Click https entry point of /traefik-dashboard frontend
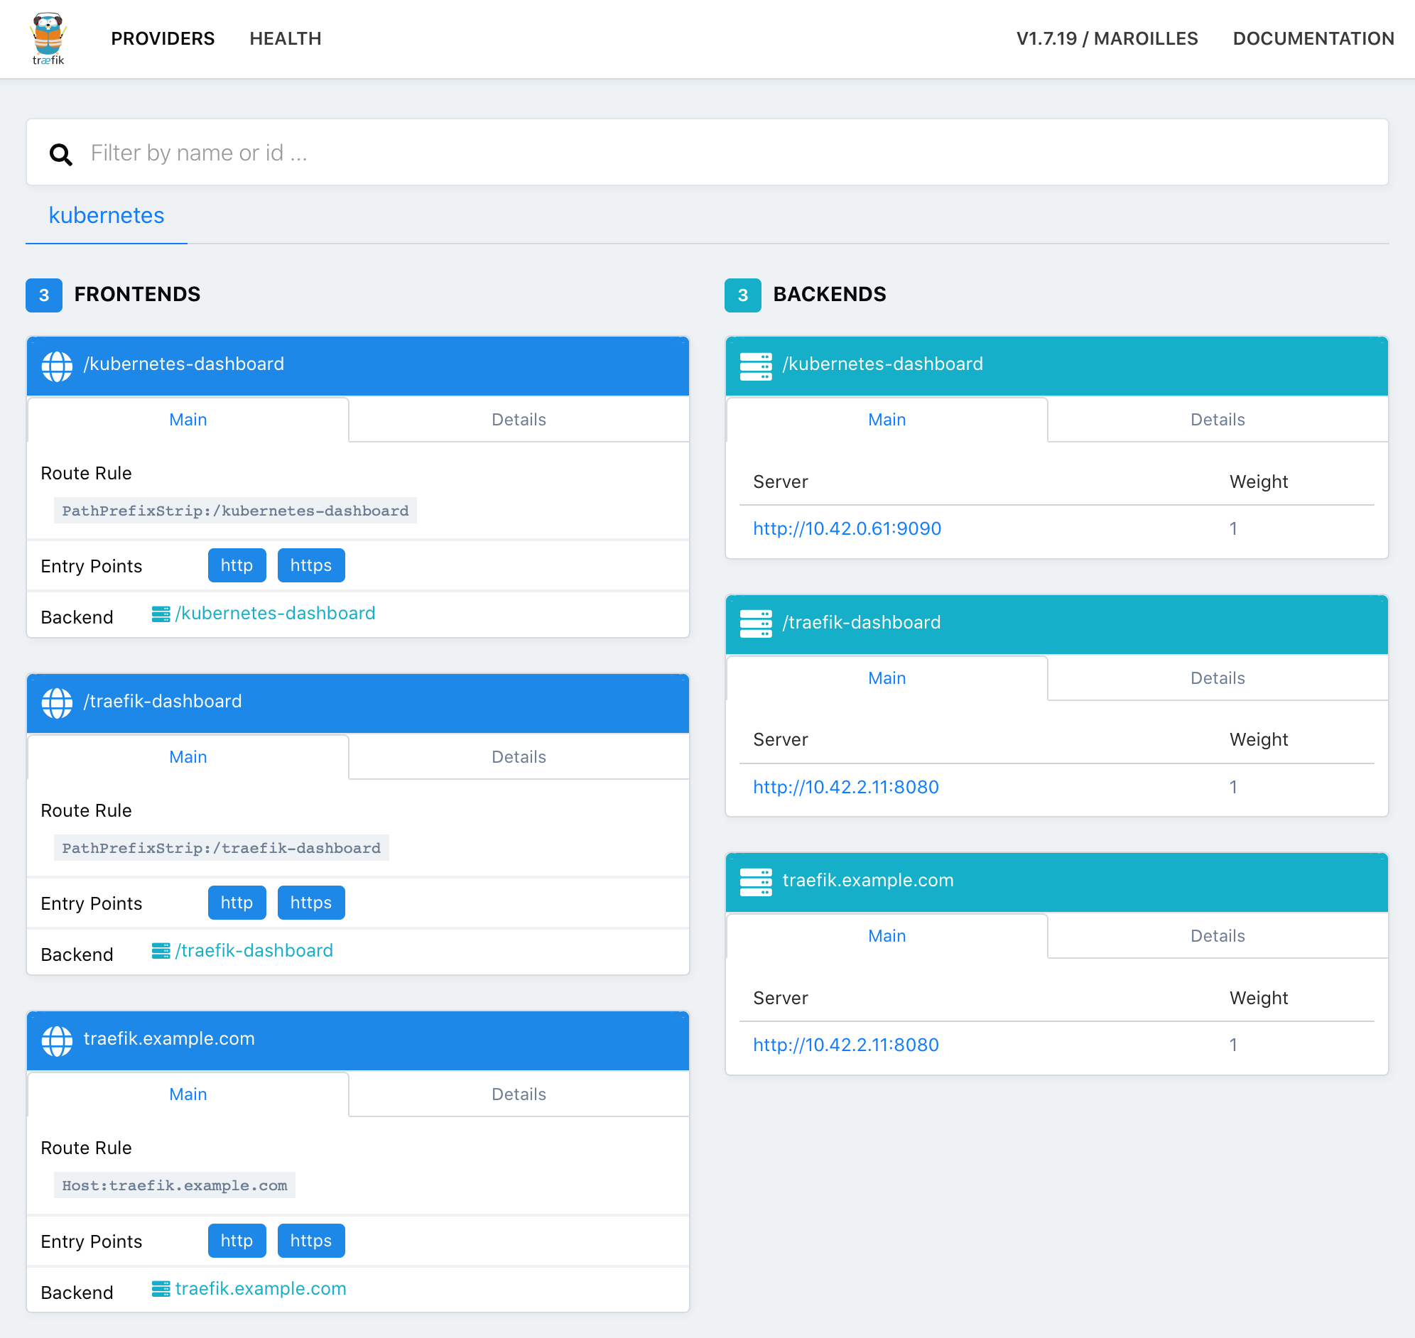 [x=311, y=903]
